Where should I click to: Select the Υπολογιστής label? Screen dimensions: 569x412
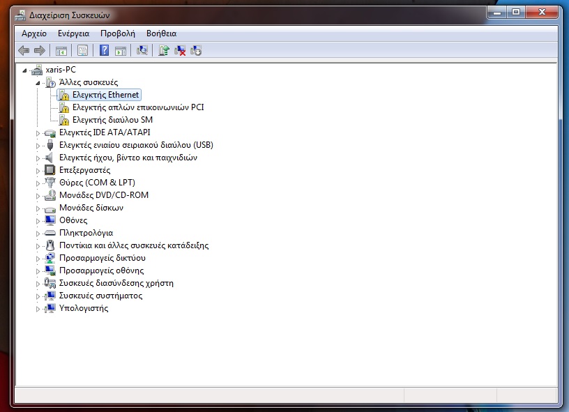click(84, 308)
